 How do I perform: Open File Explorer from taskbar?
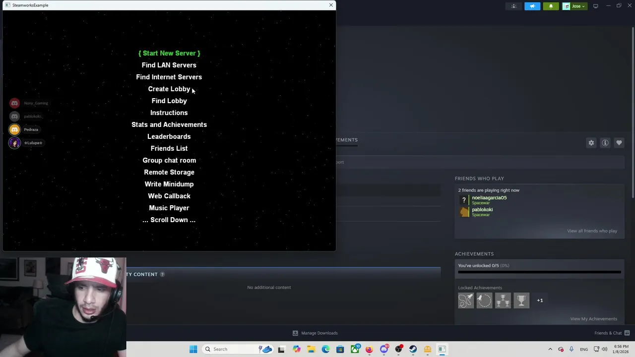311,349
